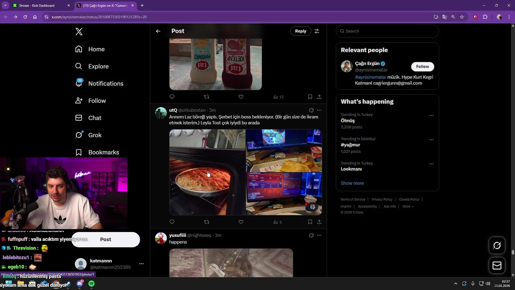Open Grok explain icon on utQ's post
The height and width of the screenshot is (290, 515).
[x=311, y=110]
